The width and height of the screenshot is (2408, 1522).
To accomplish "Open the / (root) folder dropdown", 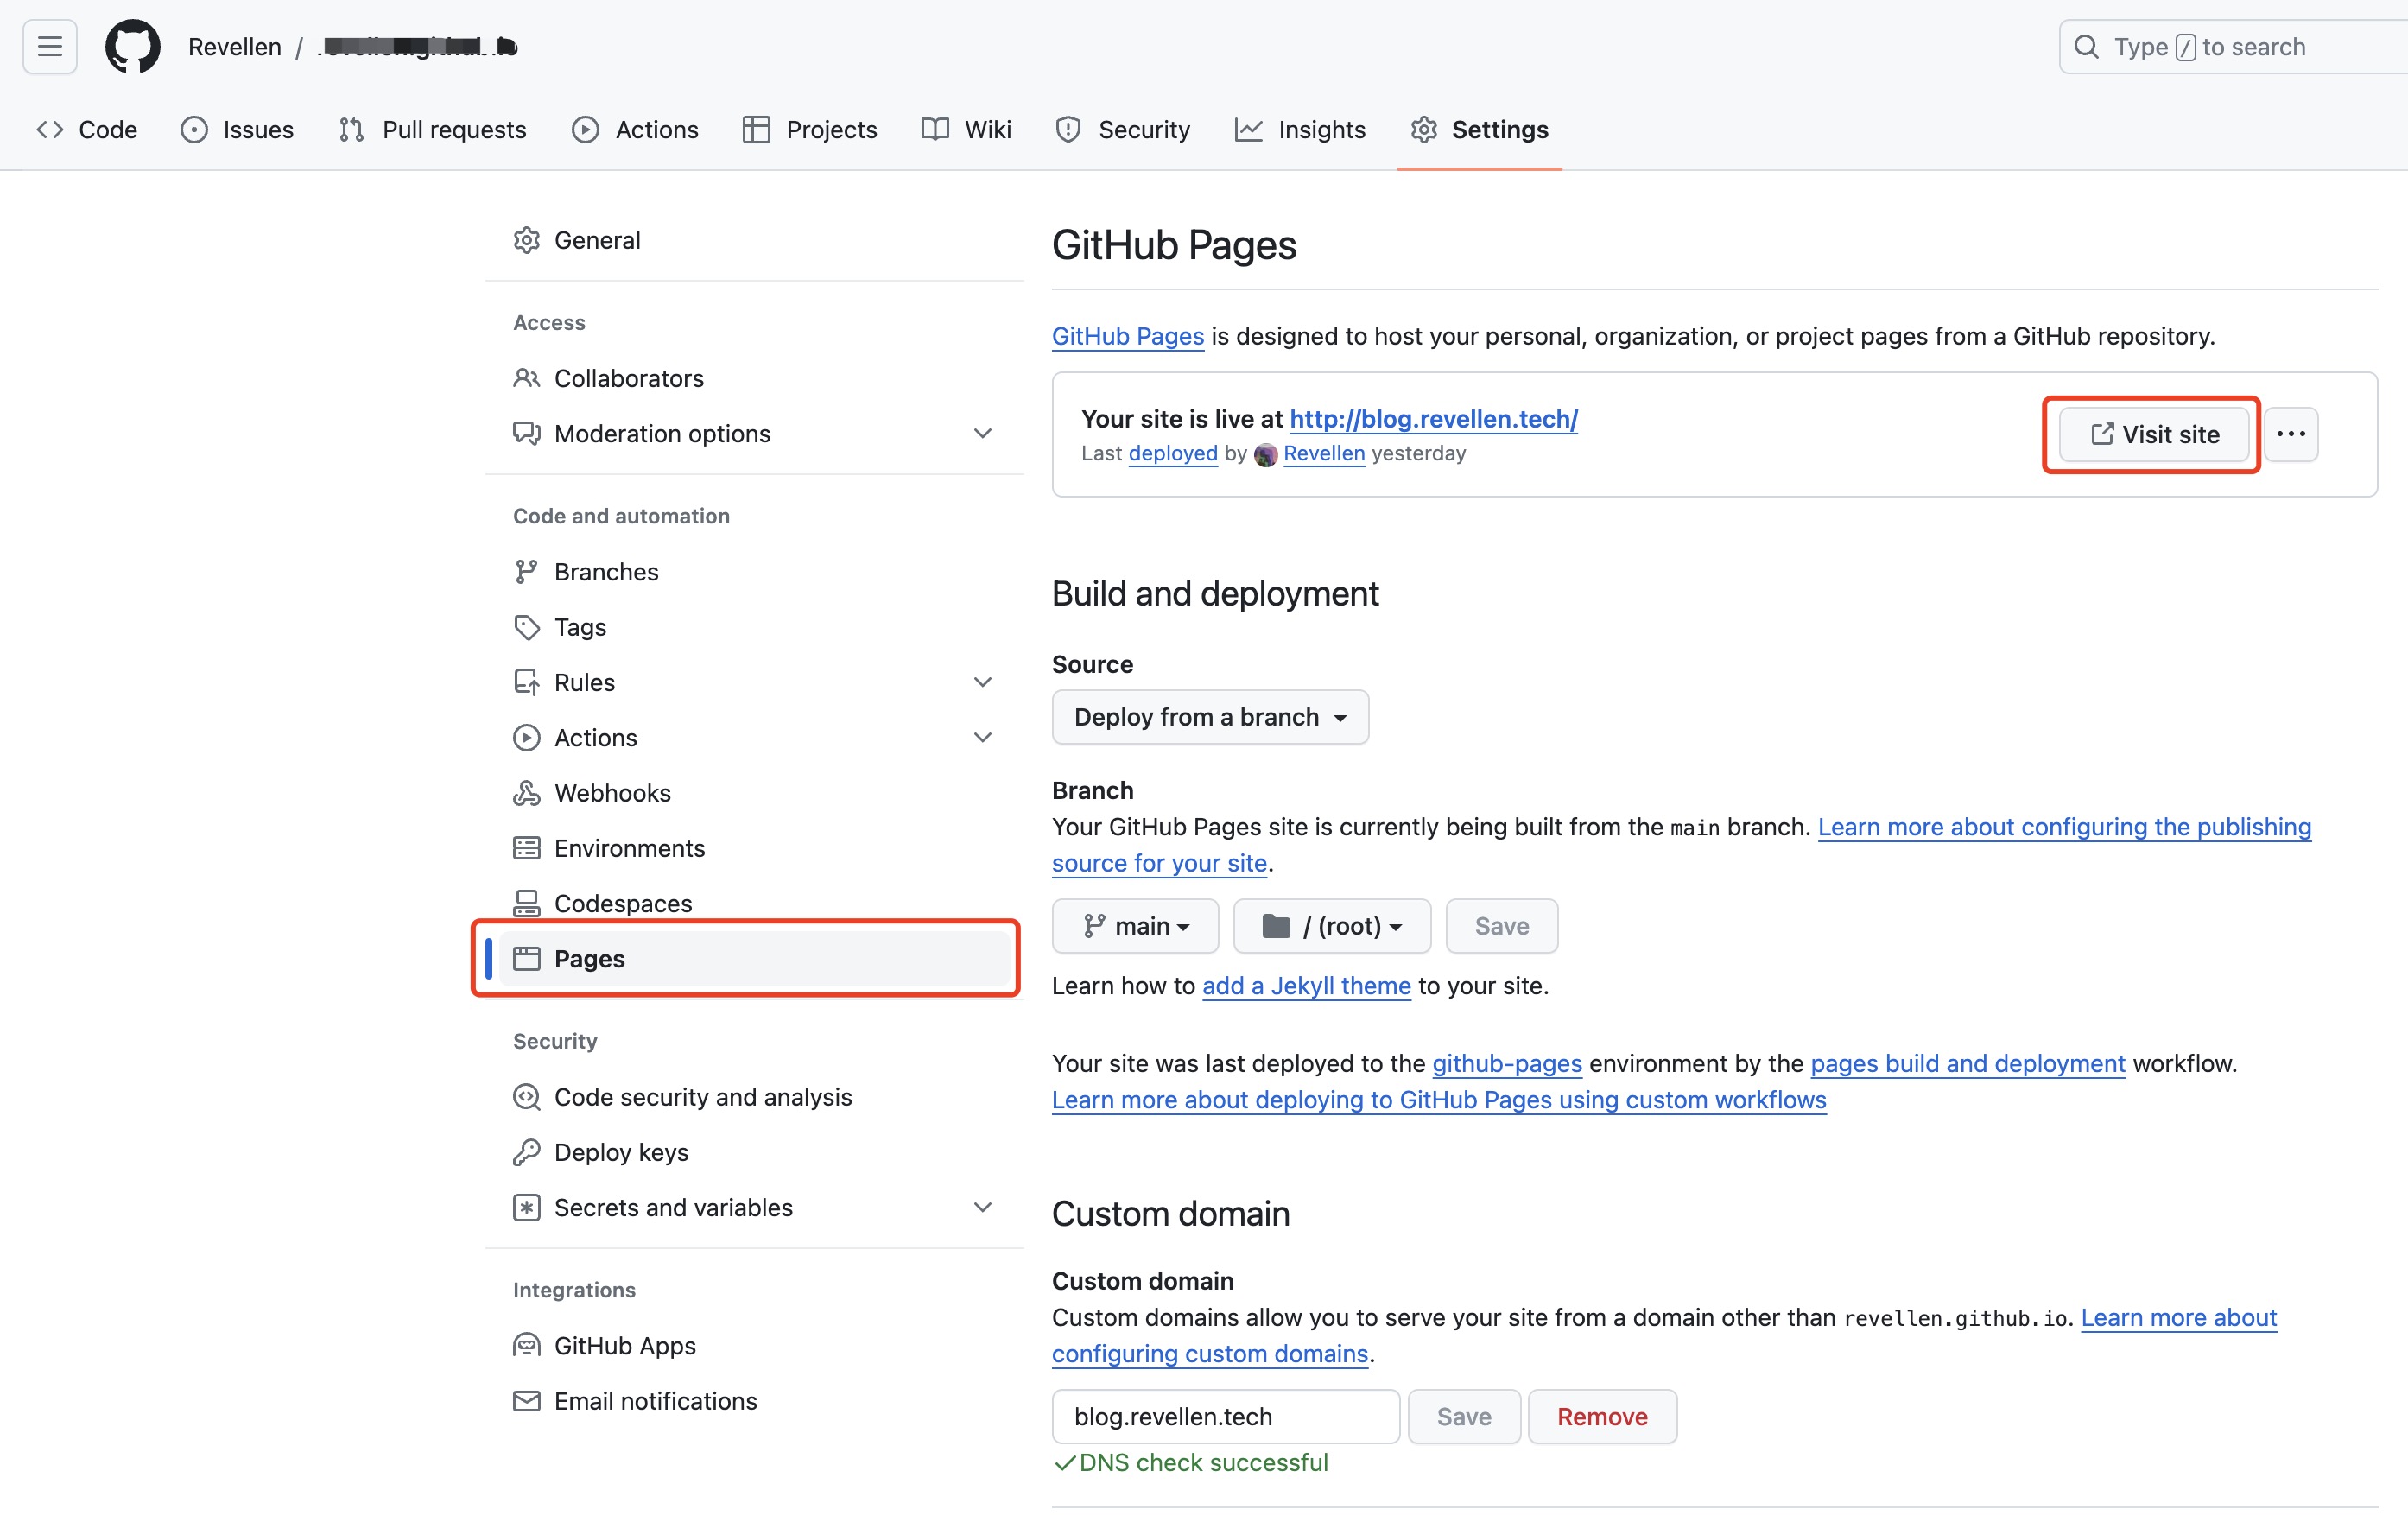I will pos(1331,926).
